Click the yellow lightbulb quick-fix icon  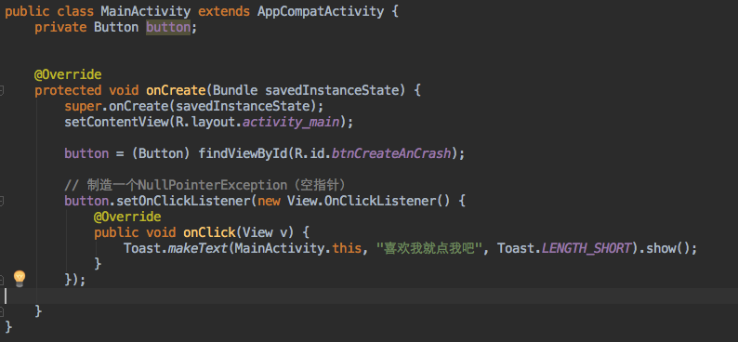coord(19,279)
